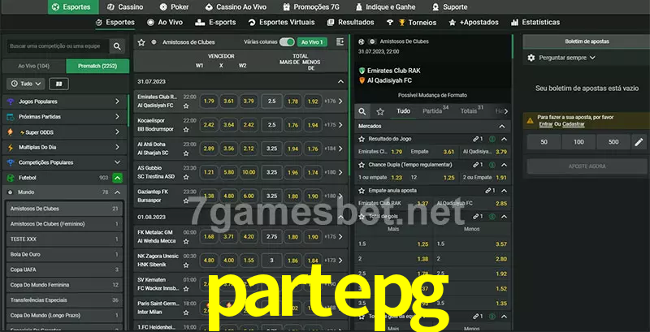Click the Entrar login link
Screen dimensions: 650x332
544,124
